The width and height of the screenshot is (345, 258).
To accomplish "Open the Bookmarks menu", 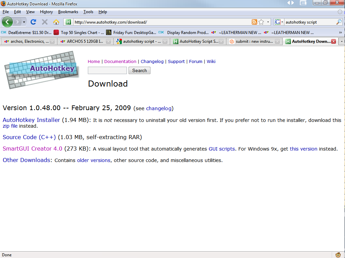I will (68, 12).
